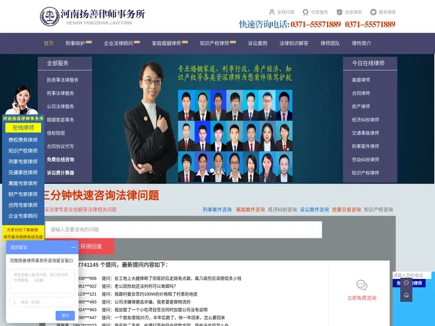The width and height of the screenshot is (435, 326).
Task: Click the 信息保密 shield icon
Action: 340,12
